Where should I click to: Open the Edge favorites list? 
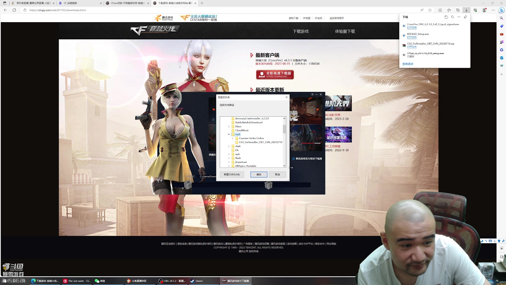click(449, 10)
